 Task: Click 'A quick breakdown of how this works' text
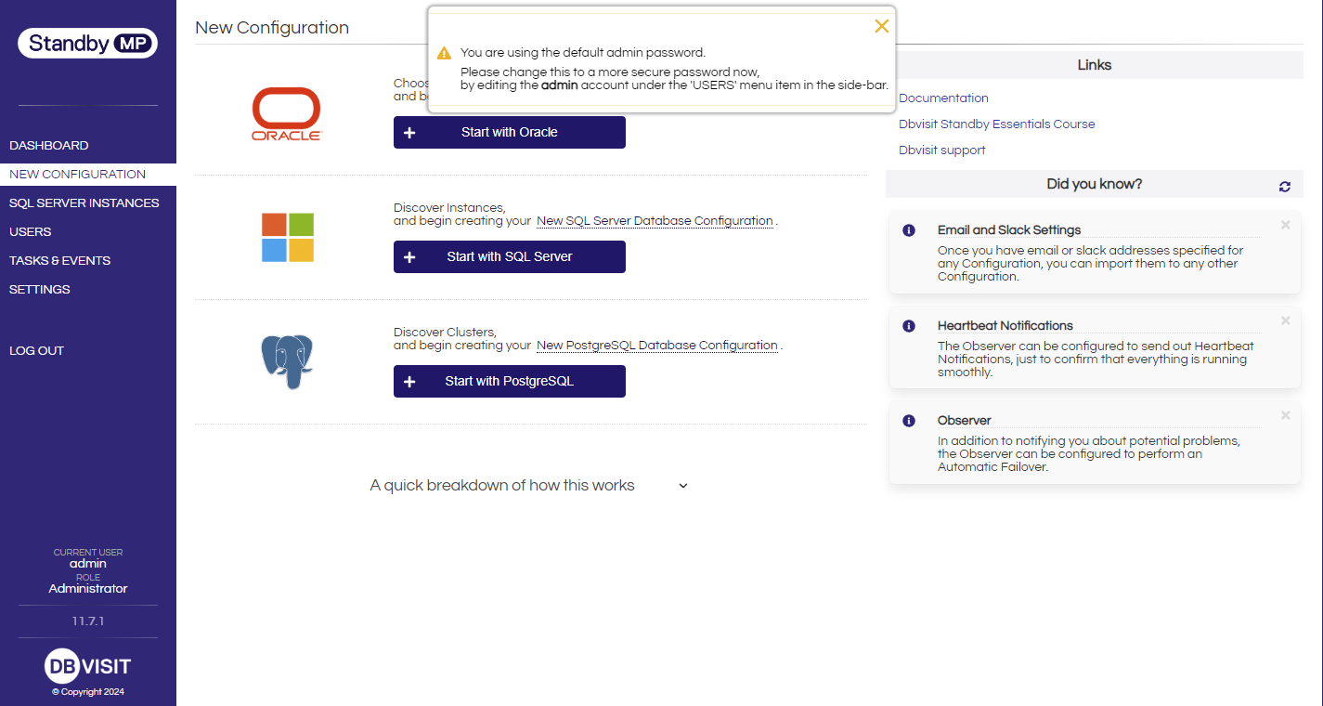[x=502, y=486]
